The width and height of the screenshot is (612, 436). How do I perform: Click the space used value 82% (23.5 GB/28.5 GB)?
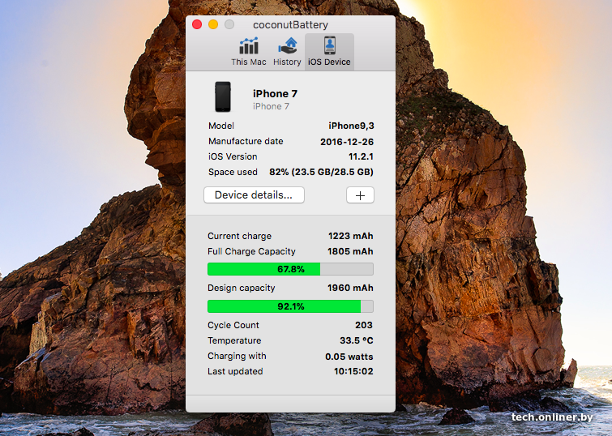(x=321, y=172)
